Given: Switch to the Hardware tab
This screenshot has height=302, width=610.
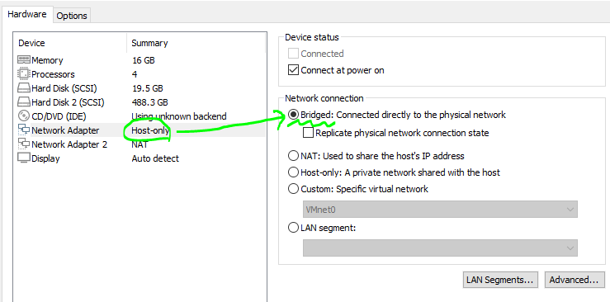Looking at the screenshot, I should 27,15.
